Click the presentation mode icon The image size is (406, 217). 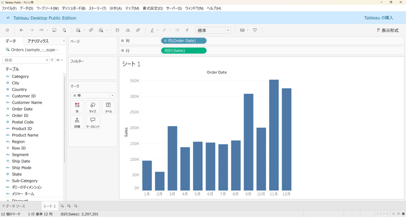pyautogui.click(x=255, y=30)
